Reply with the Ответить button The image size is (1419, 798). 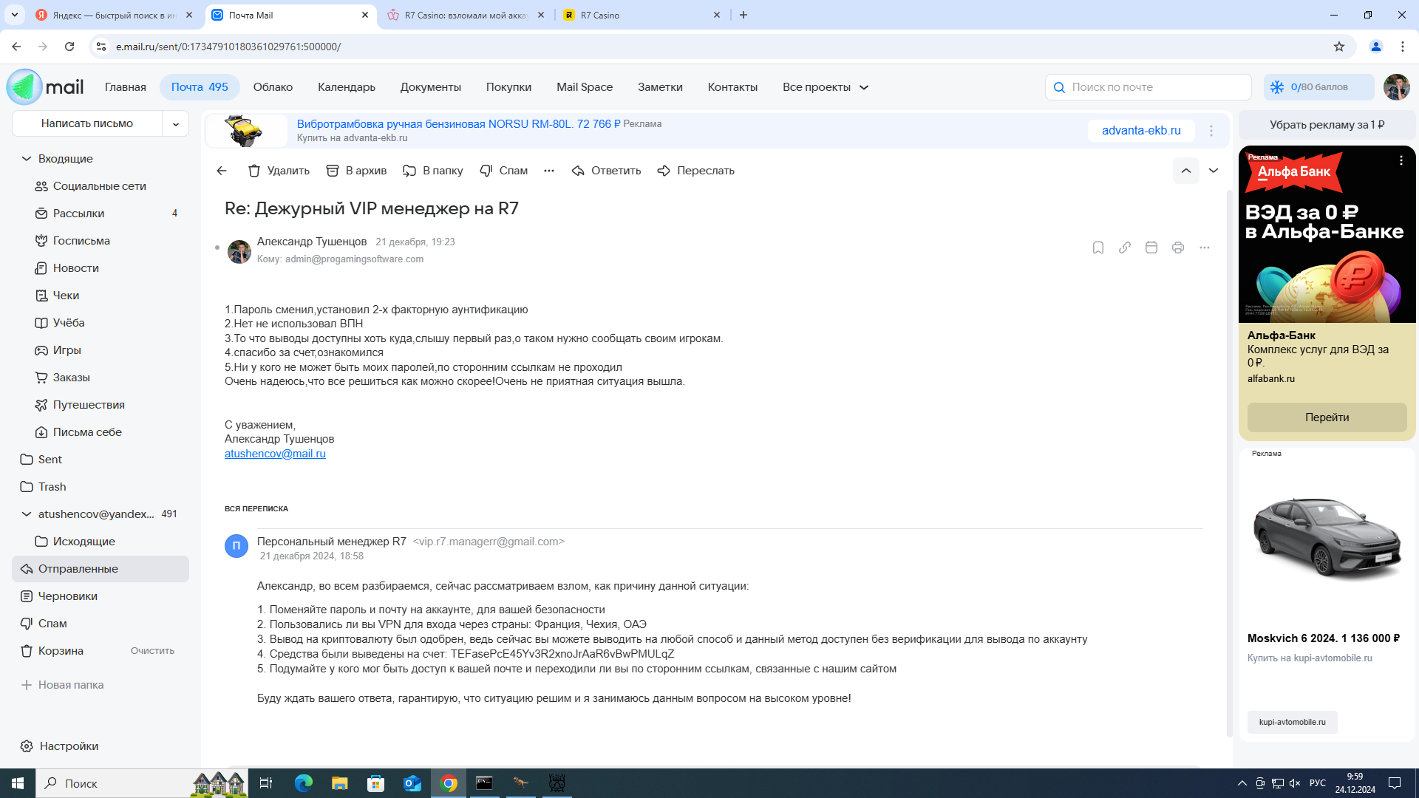click(x=606, y=171)
